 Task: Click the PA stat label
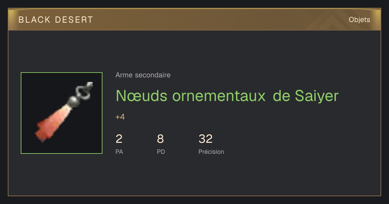pyautogui.click(x=119, y=152)
